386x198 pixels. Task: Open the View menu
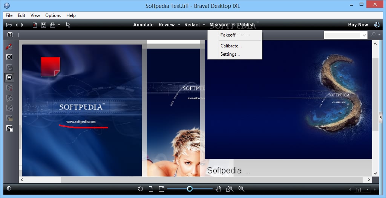35,15
